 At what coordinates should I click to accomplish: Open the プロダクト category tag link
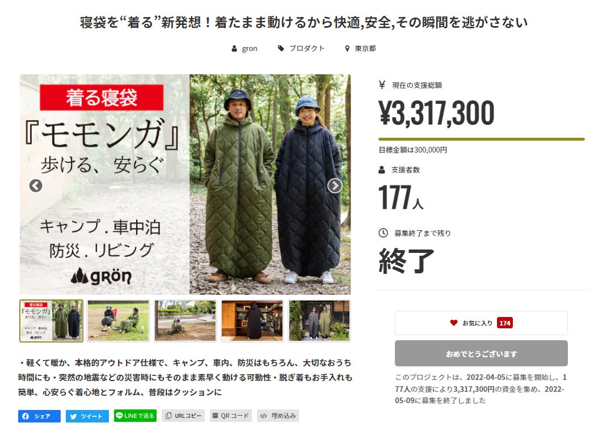[302, 48]
